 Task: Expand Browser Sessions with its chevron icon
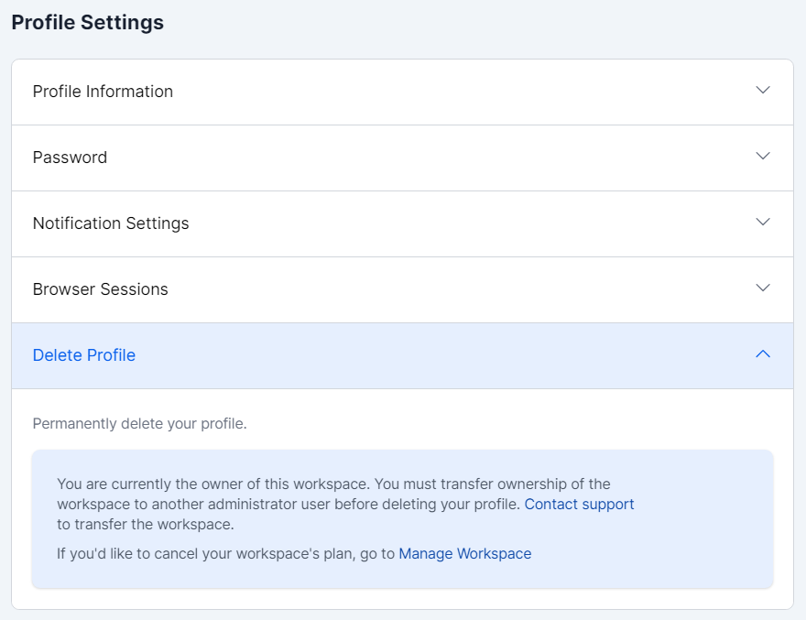point(763,288)
